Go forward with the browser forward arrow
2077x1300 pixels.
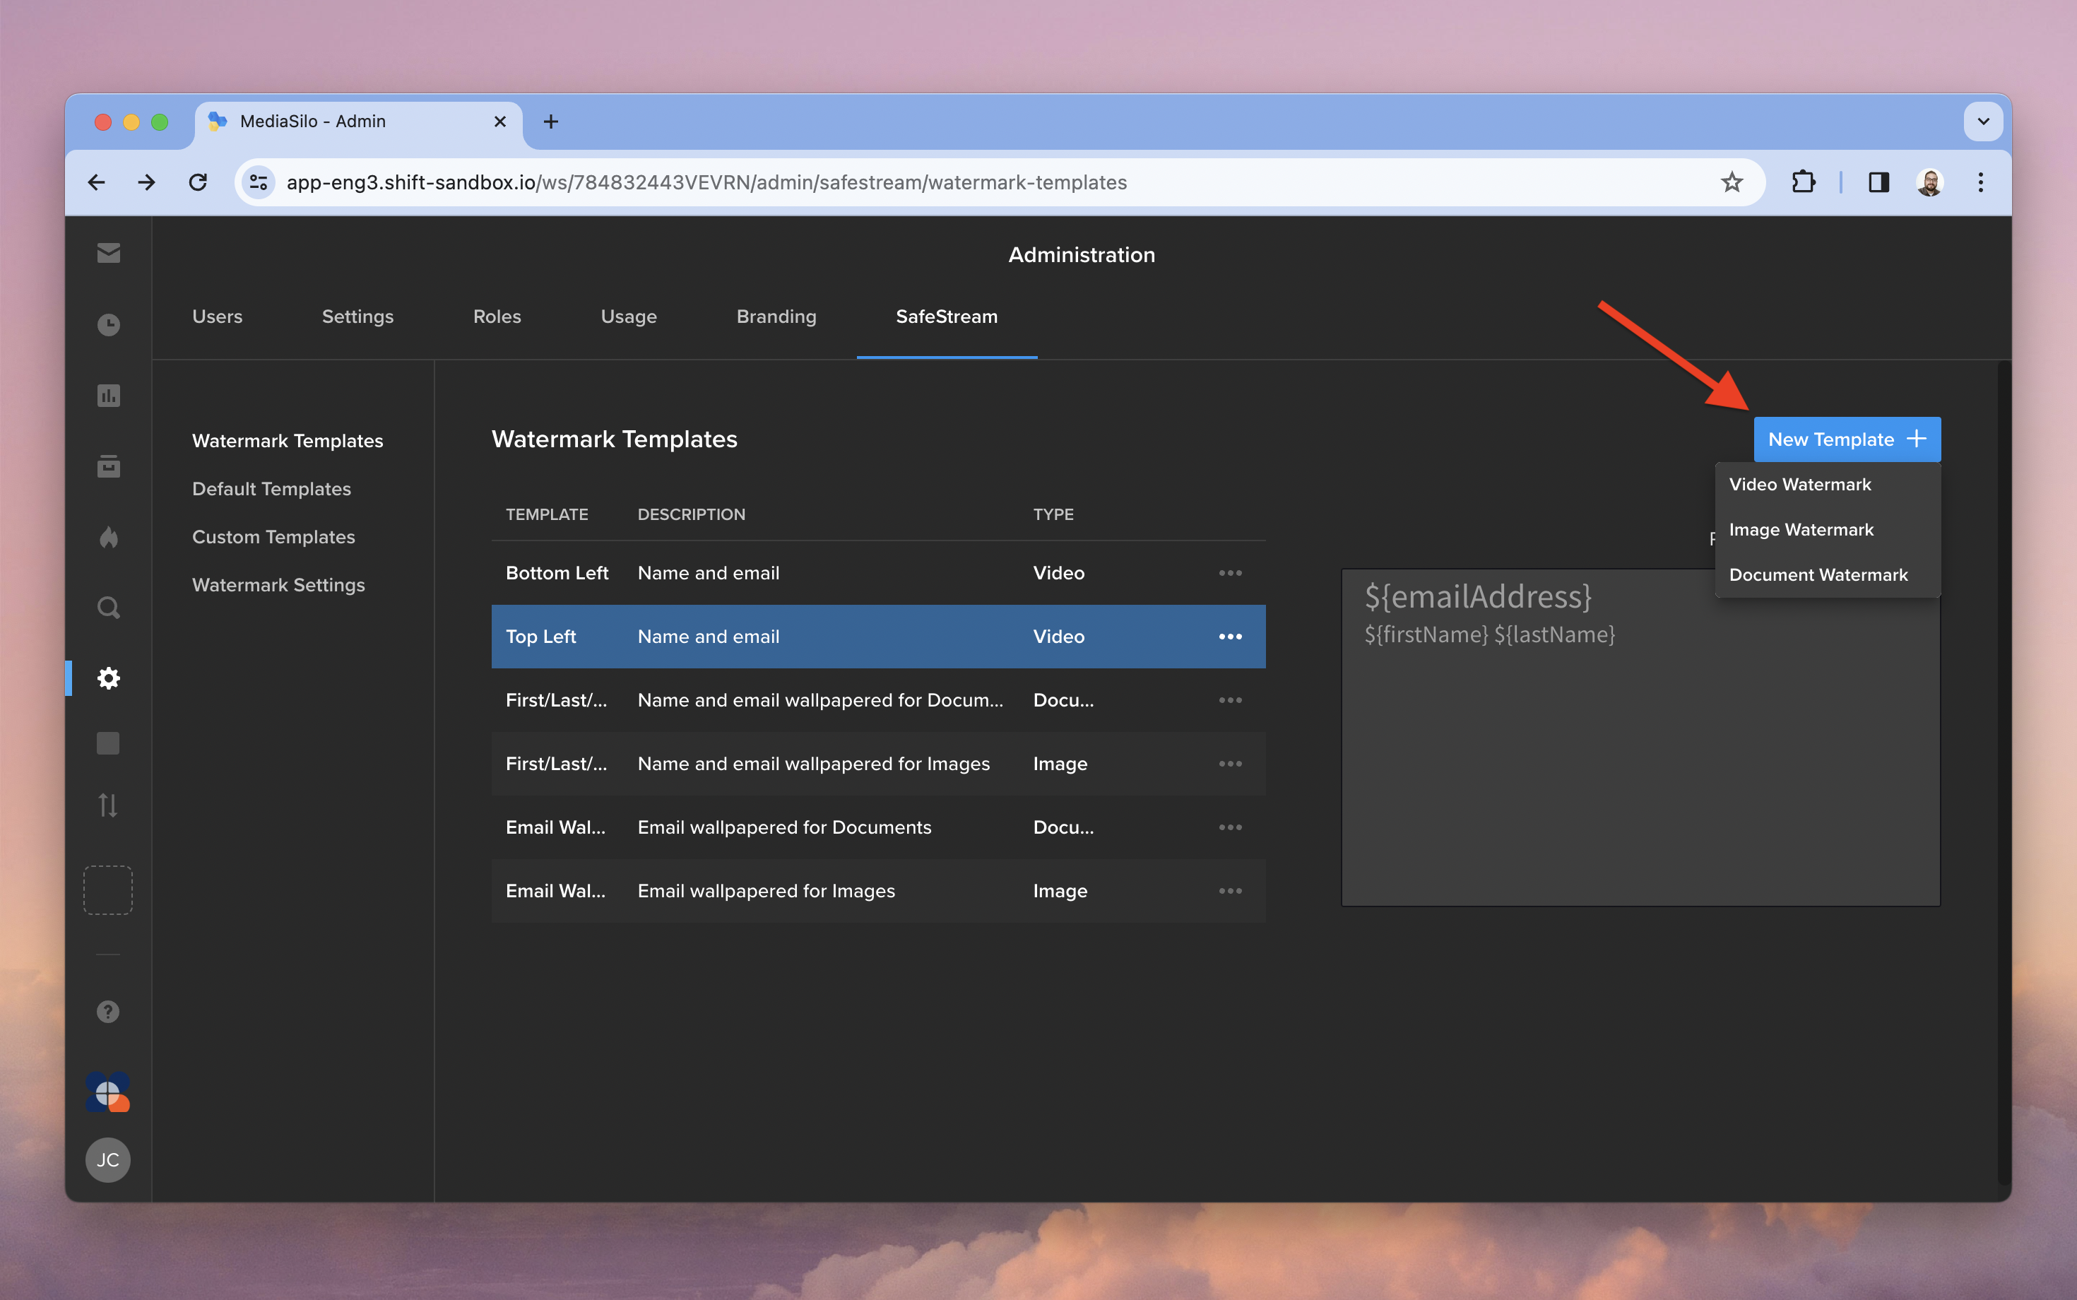147,182
